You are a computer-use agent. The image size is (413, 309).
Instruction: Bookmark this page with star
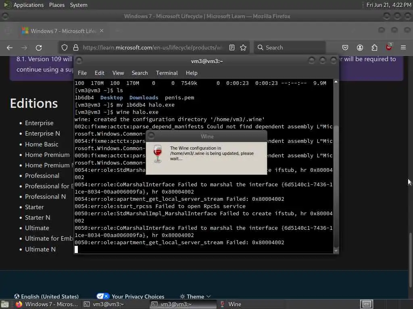coord(243,47)
